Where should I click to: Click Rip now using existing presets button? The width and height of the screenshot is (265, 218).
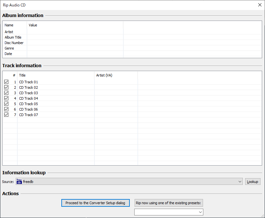(169, 203)
